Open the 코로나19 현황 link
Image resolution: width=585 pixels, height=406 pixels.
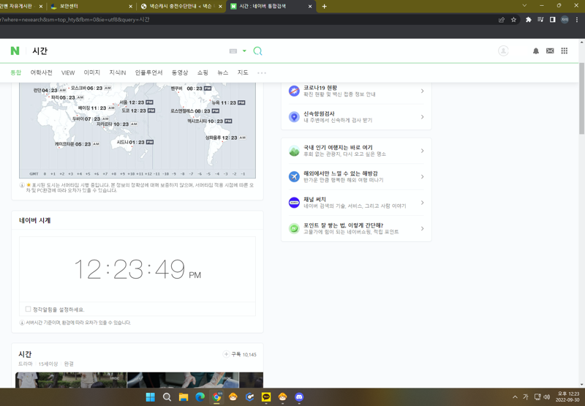[320, 88]
